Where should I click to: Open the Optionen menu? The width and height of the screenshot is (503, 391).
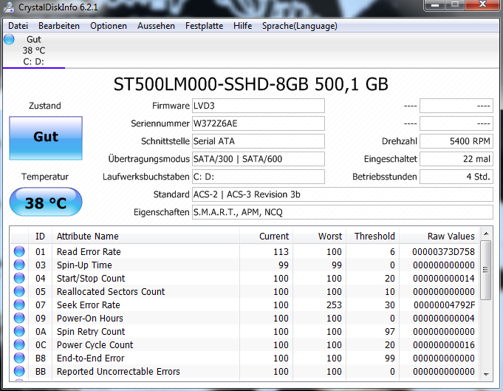click(x=109, y=26)
